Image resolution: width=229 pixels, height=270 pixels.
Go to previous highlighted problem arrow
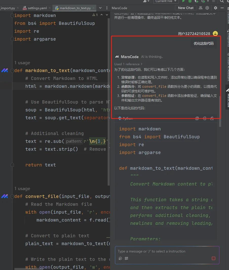click(102, 15)
